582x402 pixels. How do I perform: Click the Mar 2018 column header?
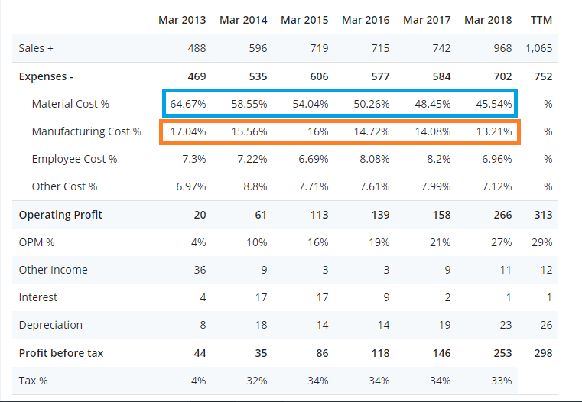click(x=488, y=19)
